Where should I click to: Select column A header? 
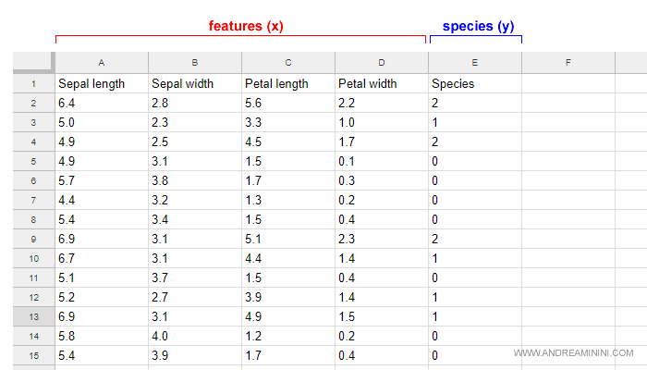click(101, 62)
